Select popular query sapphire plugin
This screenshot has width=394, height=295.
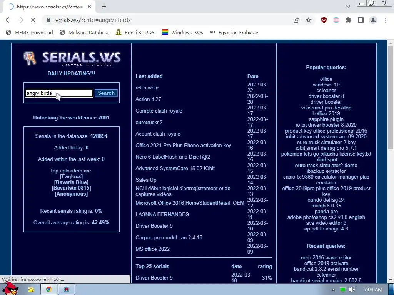326,119
